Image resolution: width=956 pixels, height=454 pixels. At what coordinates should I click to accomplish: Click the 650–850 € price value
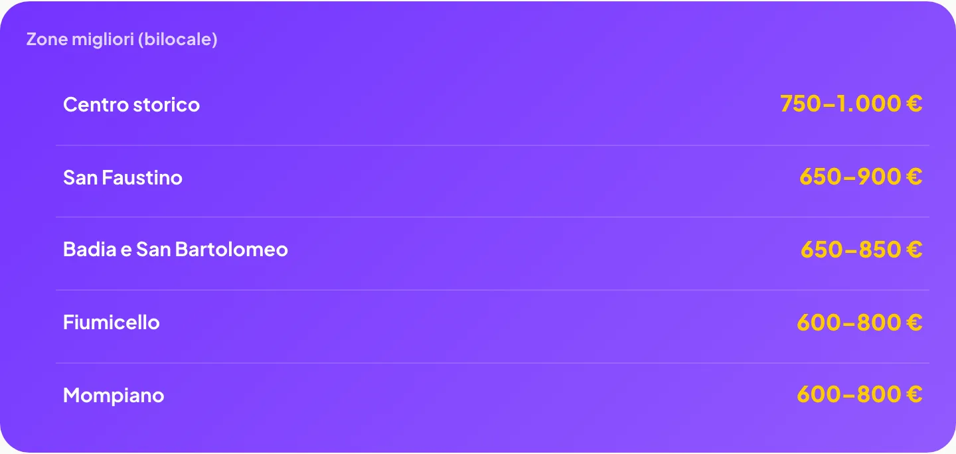pyautogui.click(x=862, y=250)
